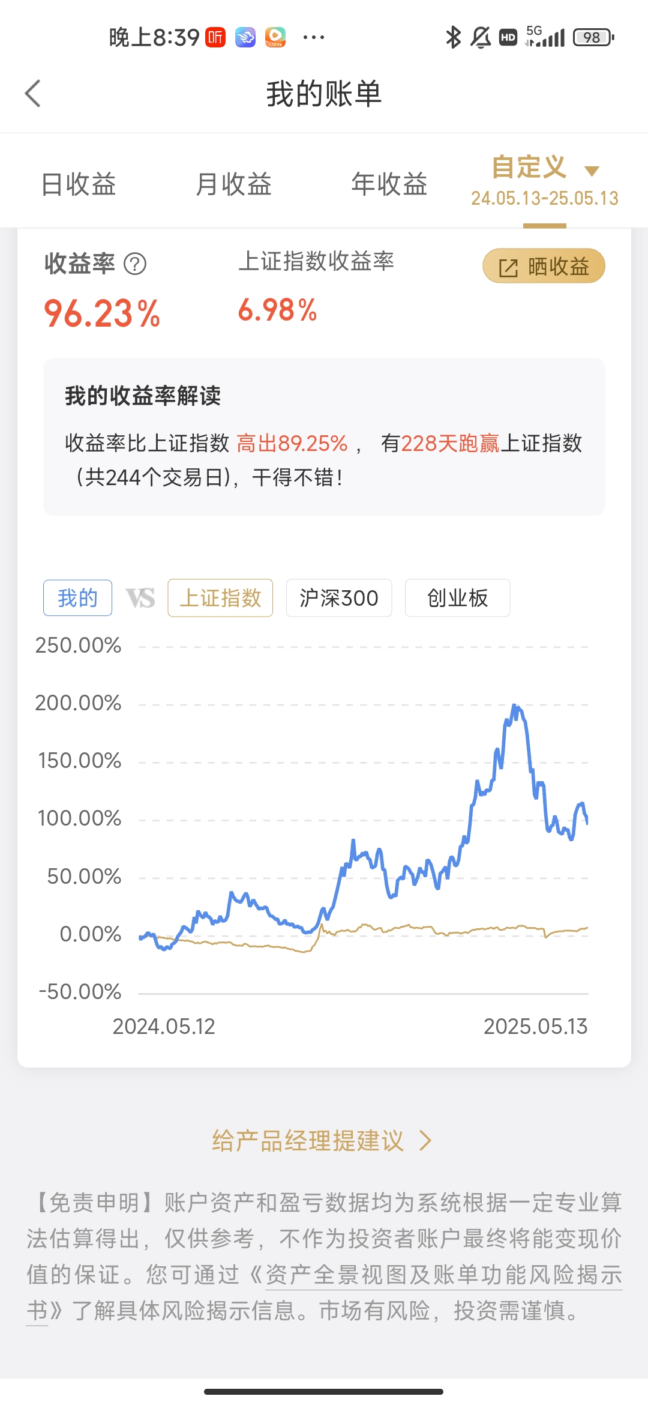Tap the three-dot notification overflow

click(x=313, y=37)
